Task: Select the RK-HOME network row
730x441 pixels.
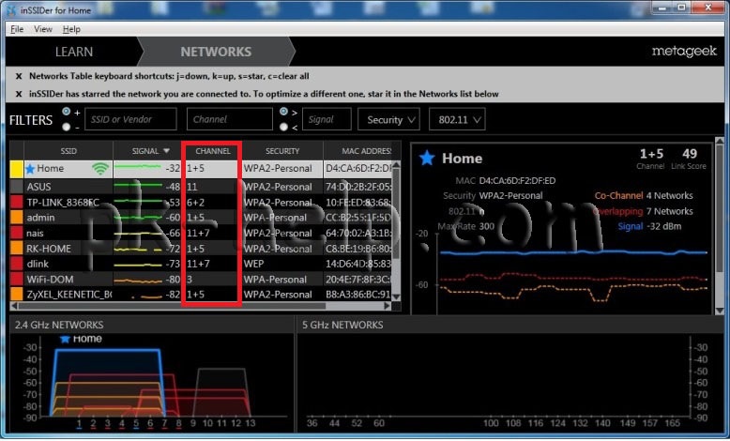Action: (201, 249)
